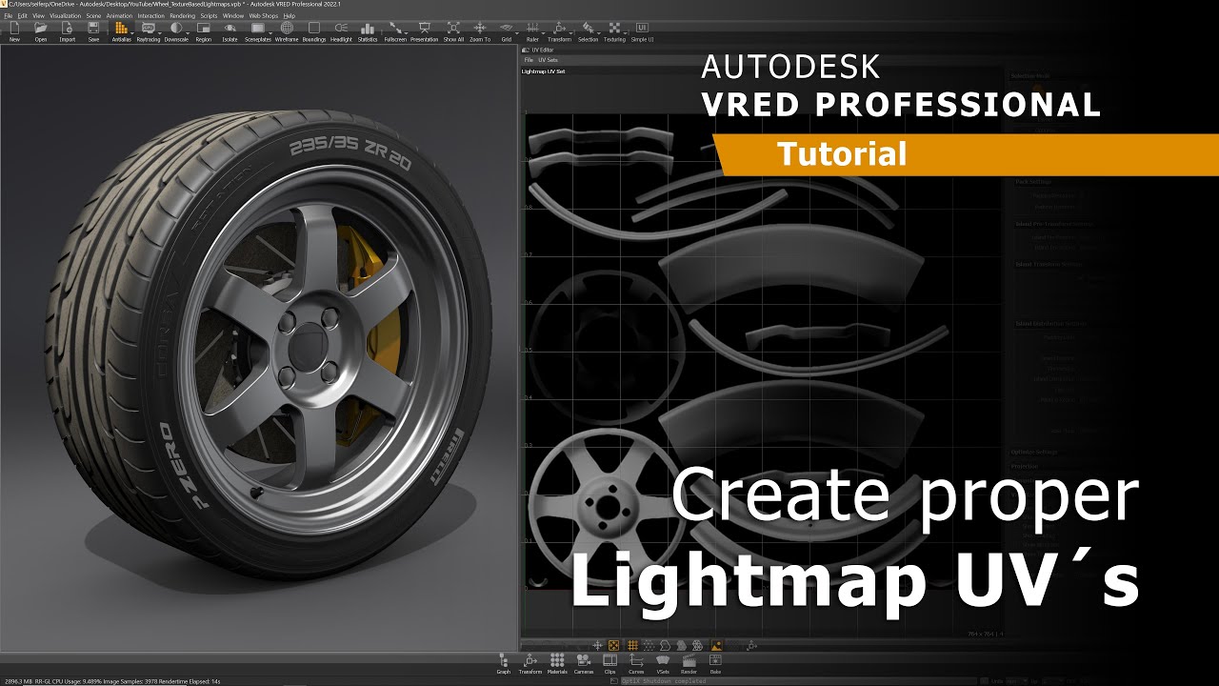Click the Show All icon
The height and width of the screenshot is (686, 1219).
453,32
